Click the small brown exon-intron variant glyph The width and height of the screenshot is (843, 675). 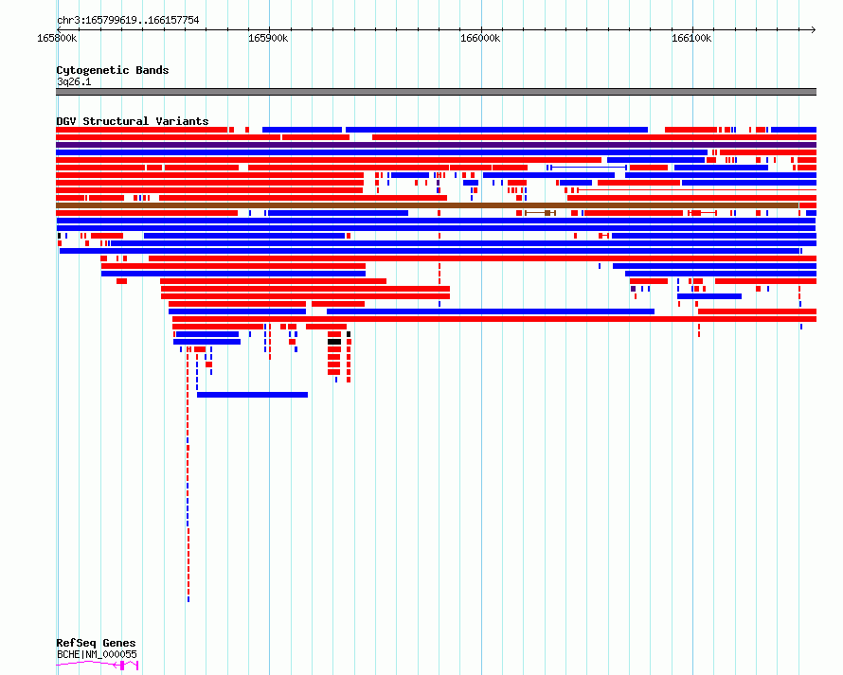tap(540, 213)
